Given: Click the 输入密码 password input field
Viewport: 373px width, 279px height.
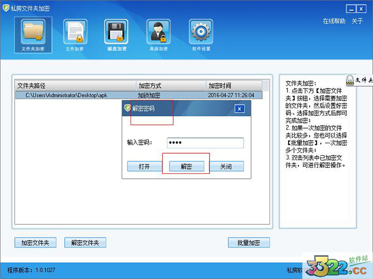Looking at the screenshot, I should (205, 143).
